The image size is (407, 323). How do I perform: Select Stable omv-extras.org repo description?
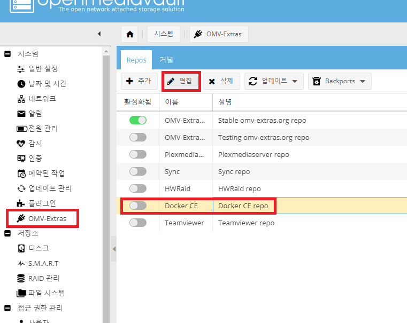pos(262,121)
